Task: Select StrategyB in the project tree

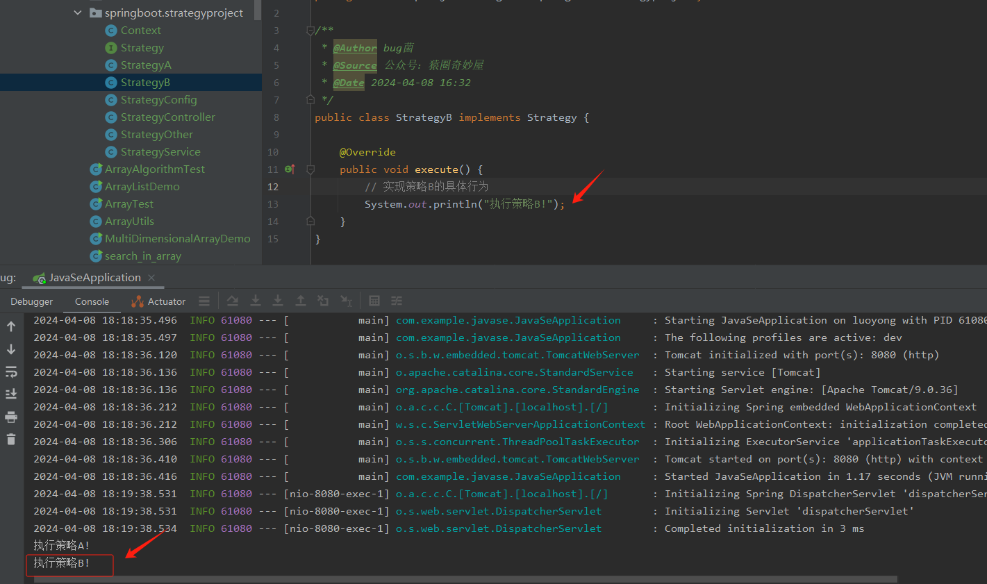Action: (145, 83)
